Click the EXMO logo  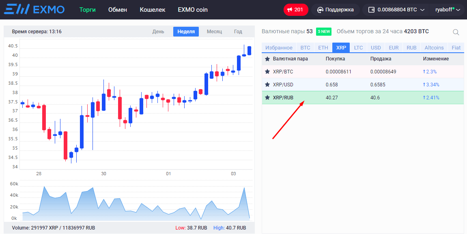point(34,9)
